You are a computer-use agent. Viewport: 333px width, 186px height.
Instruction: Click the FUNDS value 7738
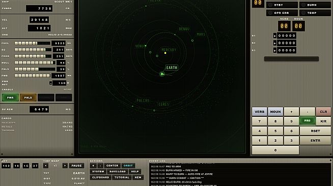(39, 9)
